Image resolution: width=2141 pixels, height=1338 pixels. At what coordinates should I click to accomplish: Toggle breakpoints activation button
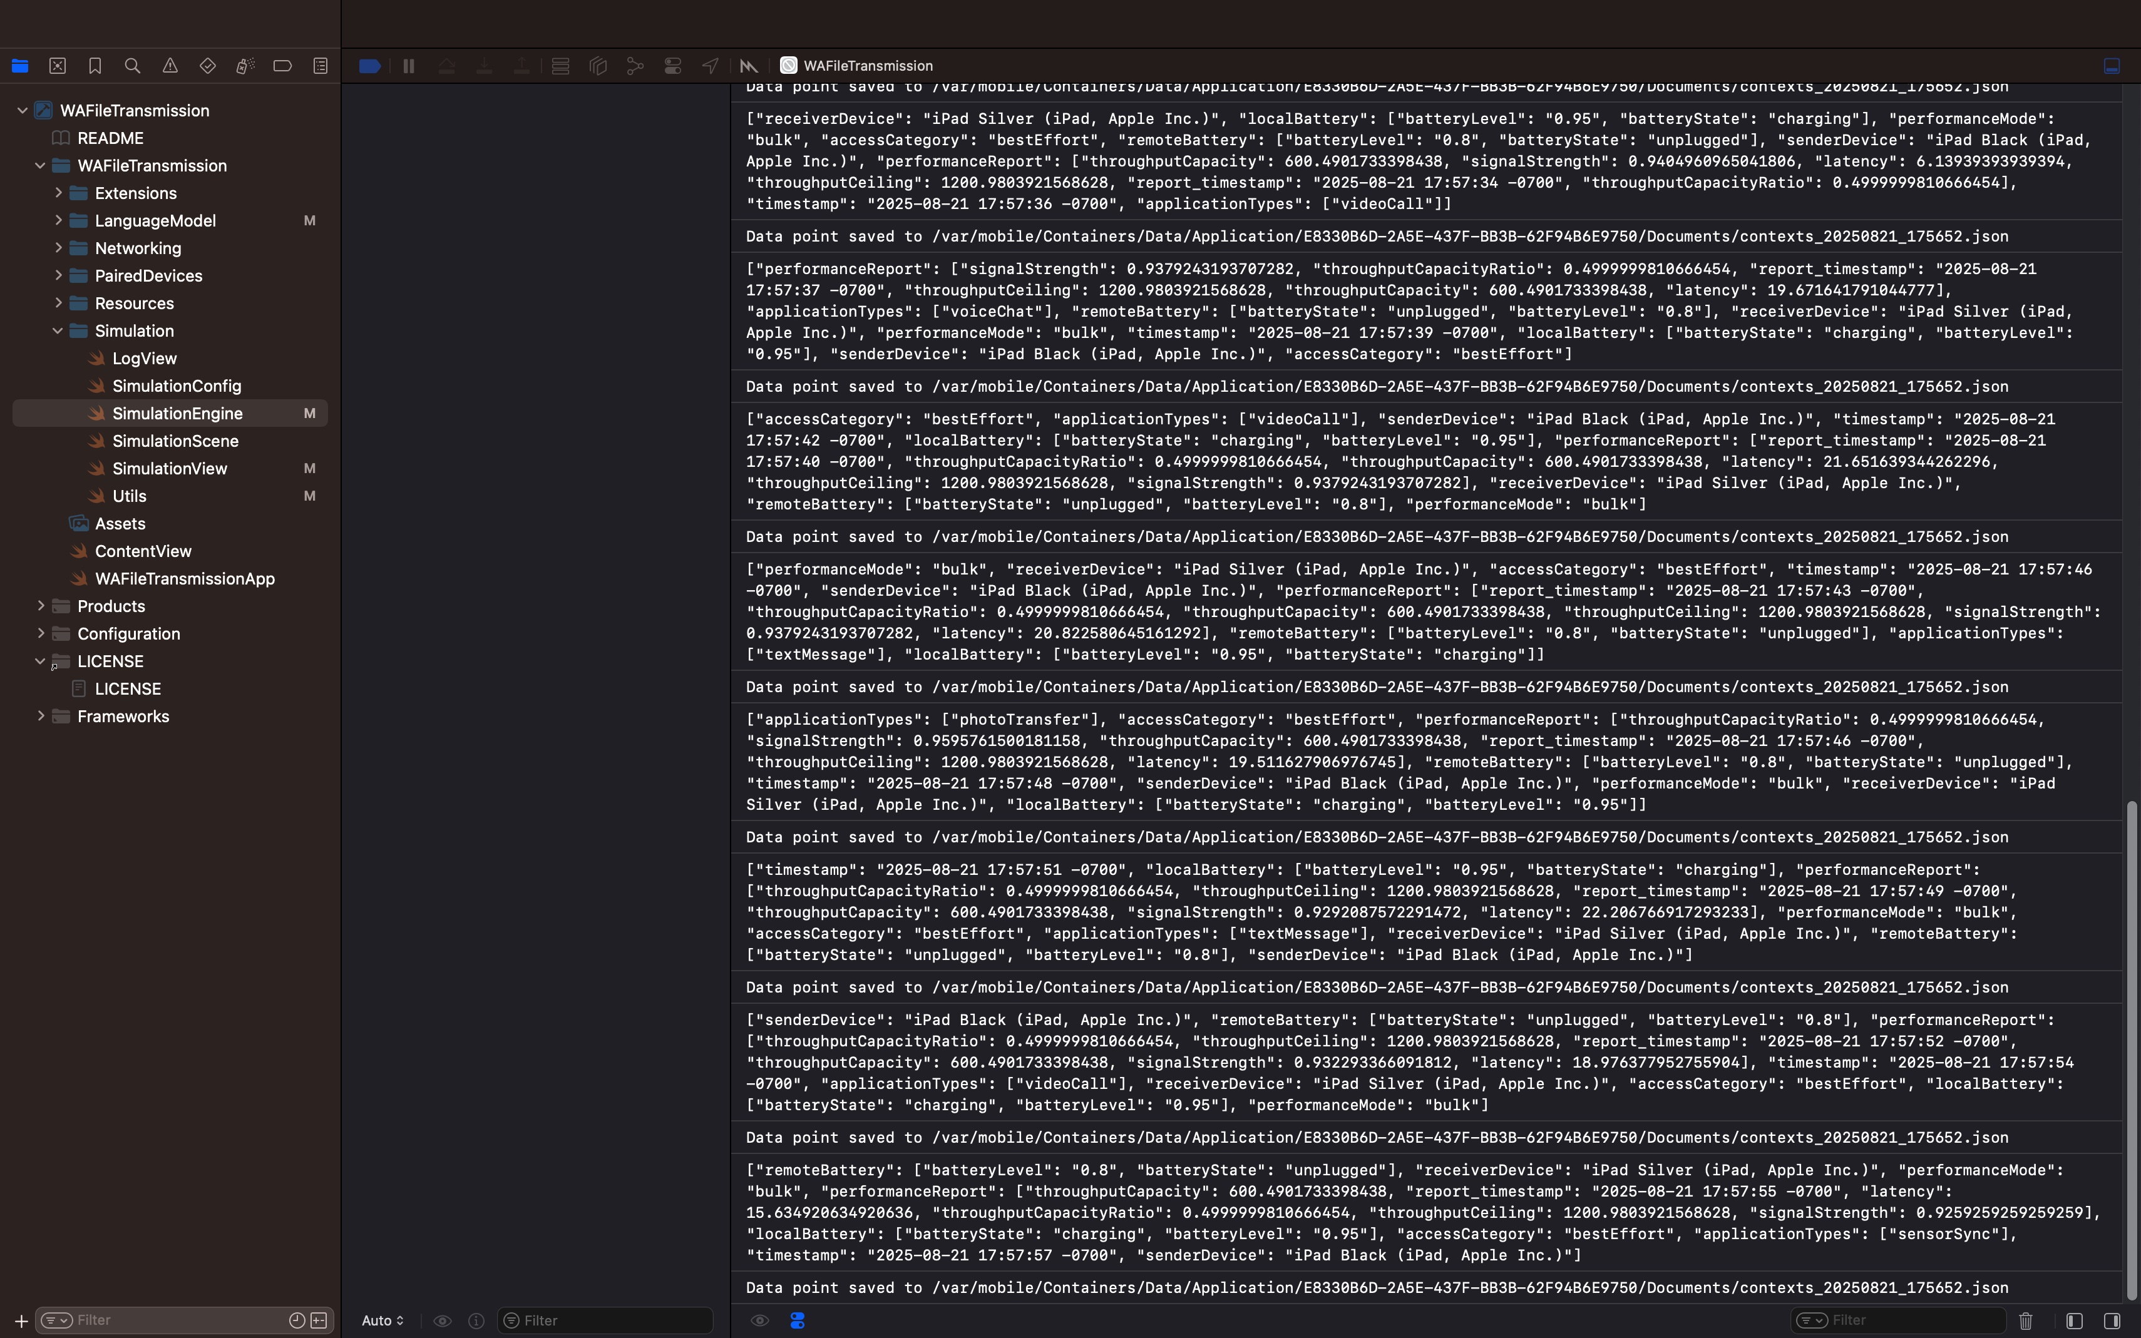[370, 66]
